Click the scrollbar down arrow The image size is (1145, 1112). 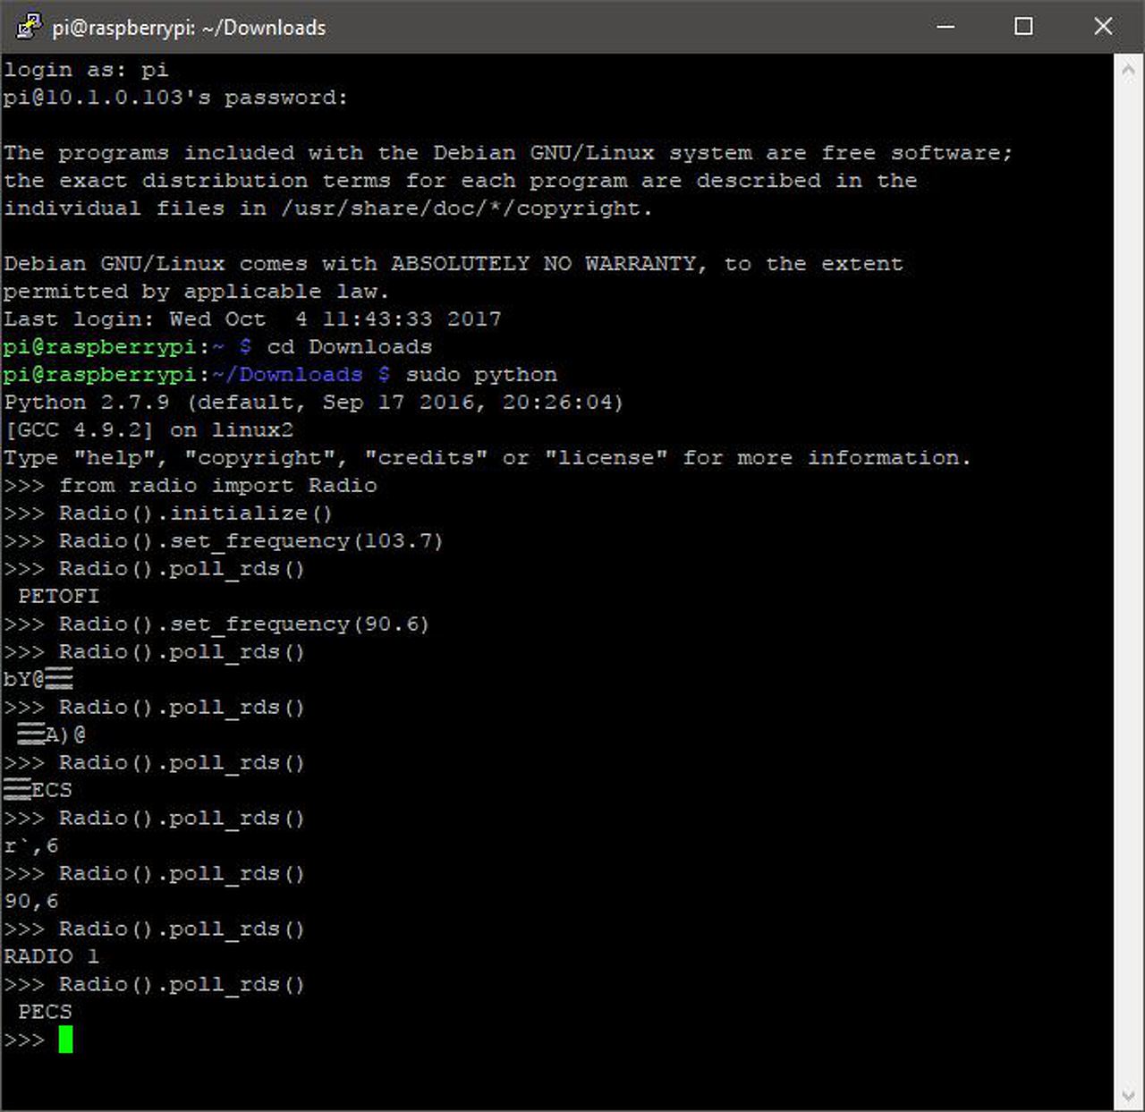(1129, 1096)
